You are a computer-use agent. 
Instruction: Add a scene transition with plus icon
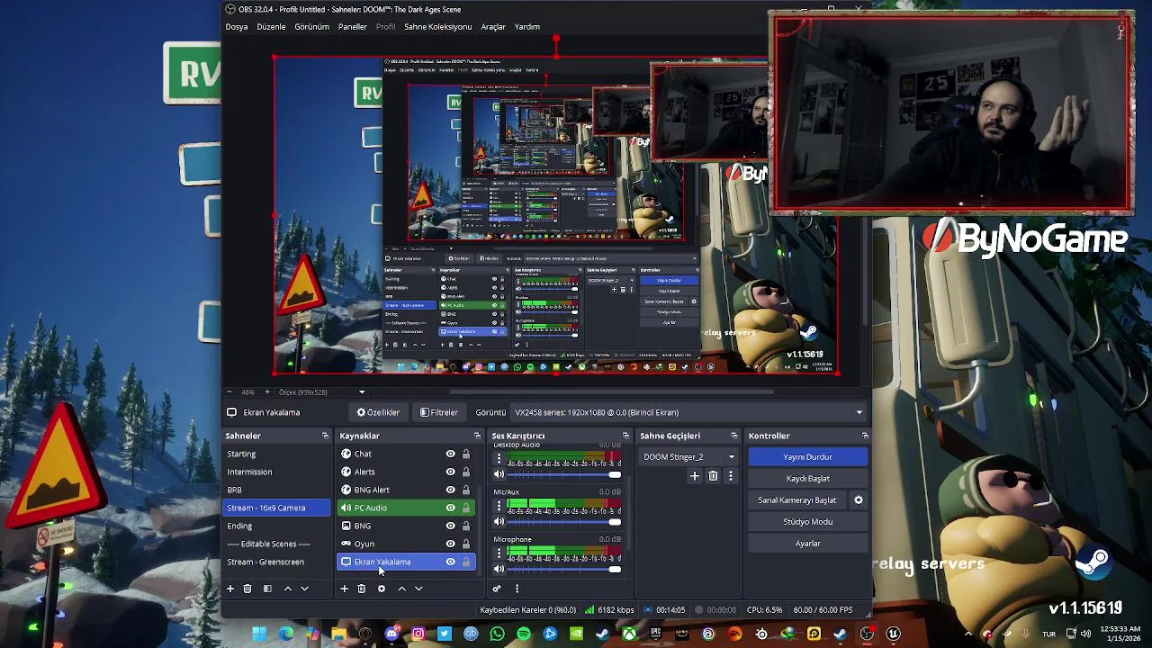point(695,476)
